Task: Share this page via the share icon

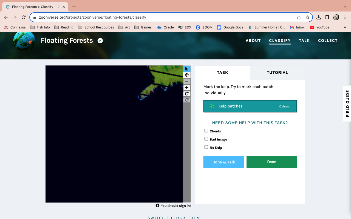Action: tap(299, 17)
